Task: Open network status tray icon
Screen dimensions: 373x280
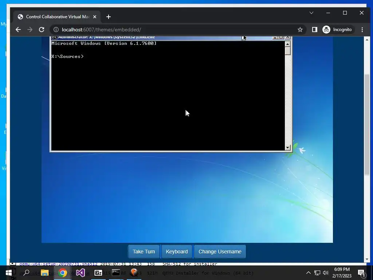Action: point(317,273)
